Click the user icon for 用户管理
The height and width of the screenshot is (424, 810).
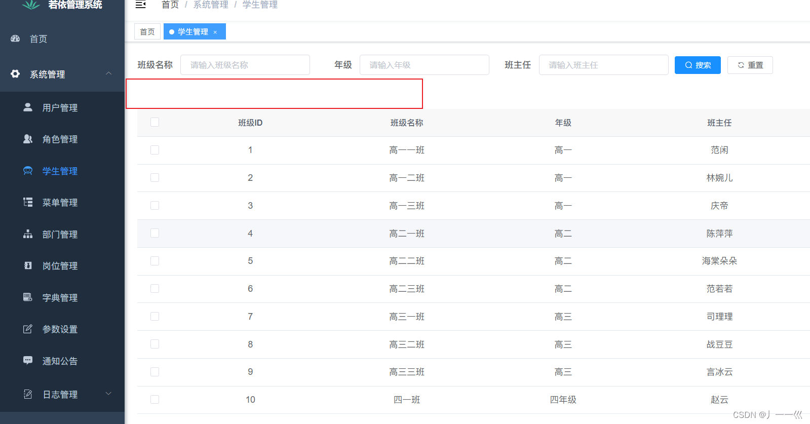[x=28, y=107]
